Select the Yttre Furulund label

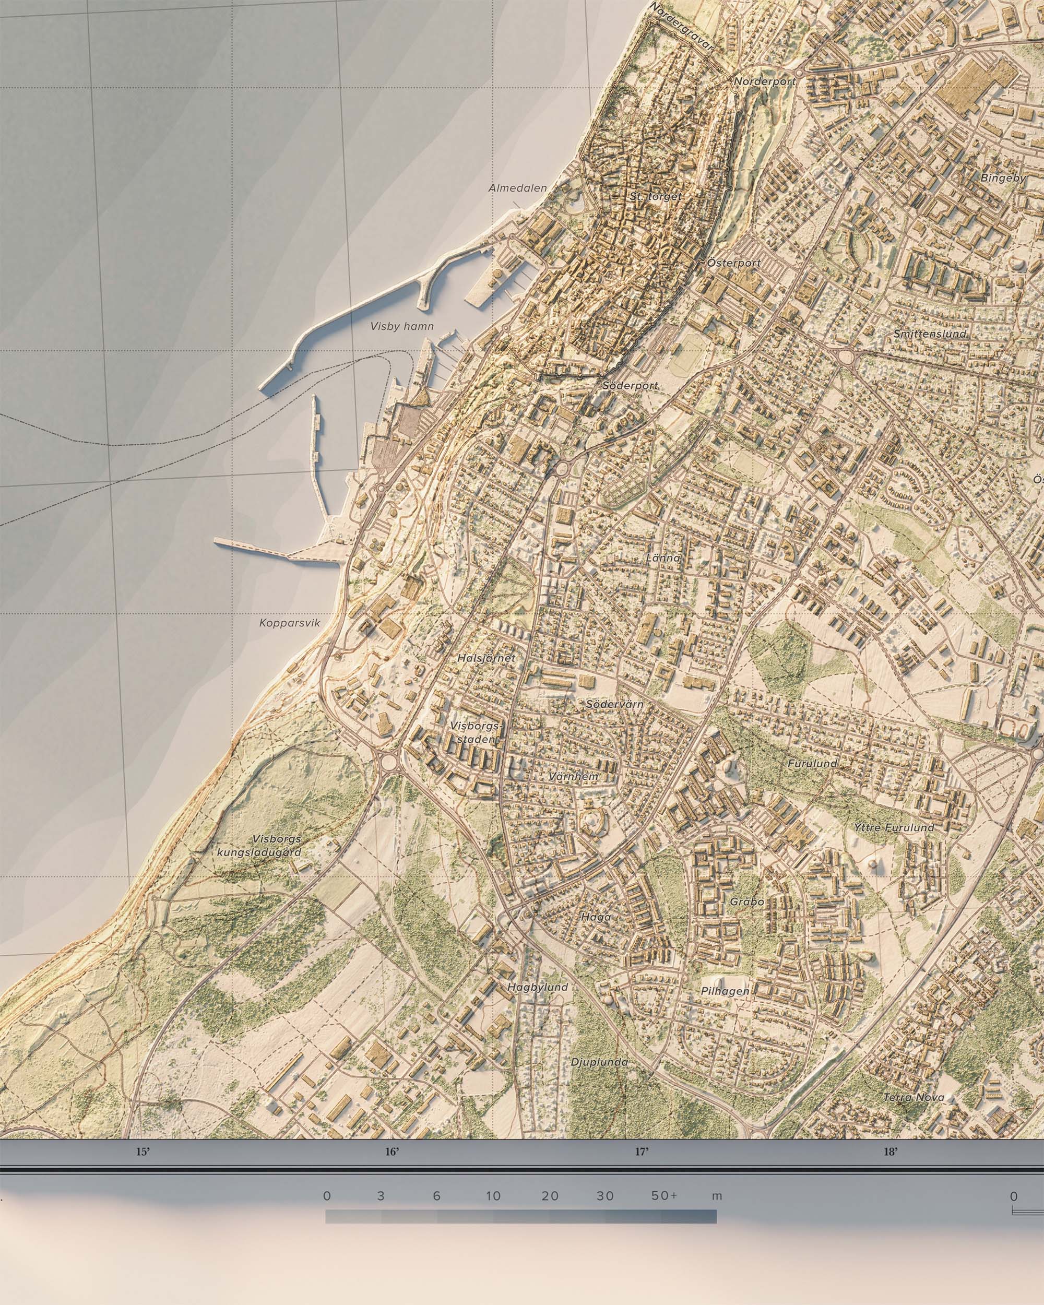[x=894, y=827]
